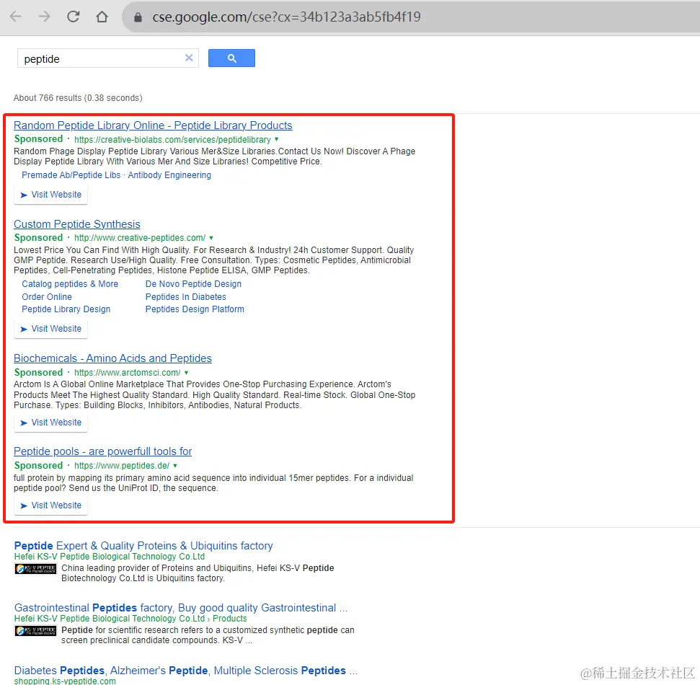Click Sponsored label of Custom Peptide Synthesis ad

(x=38, y=237)
